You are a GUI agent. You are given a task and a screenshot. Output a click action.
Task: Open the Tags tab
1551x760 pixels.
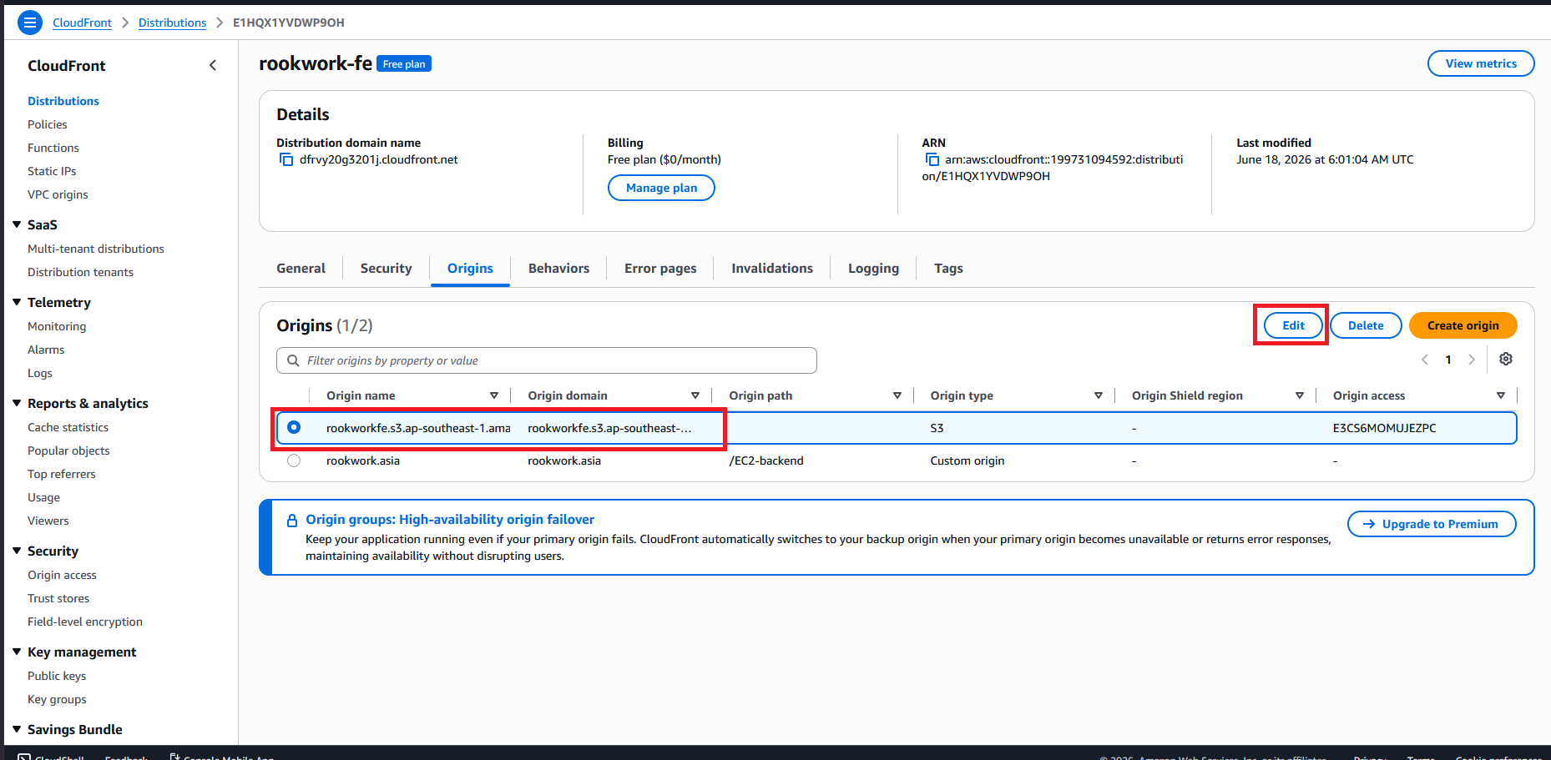point(948,269)
